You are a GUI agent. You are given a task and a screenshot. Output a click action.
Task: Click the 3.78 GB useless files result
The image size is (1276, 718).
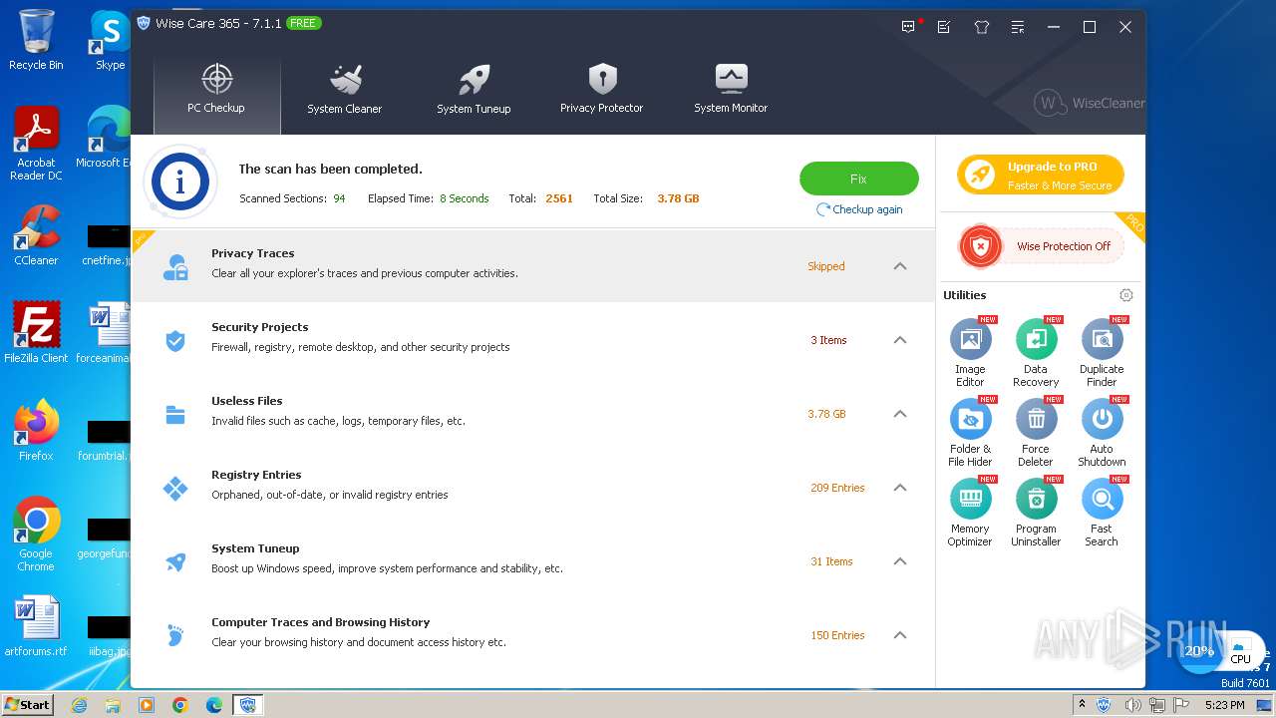pyautogui.click(x=826, y=414)
